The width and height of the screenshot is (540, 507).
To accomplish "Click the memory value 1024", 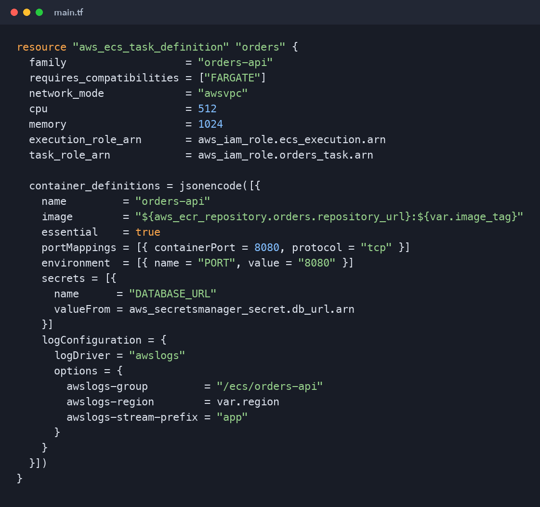I will (211, 124).
